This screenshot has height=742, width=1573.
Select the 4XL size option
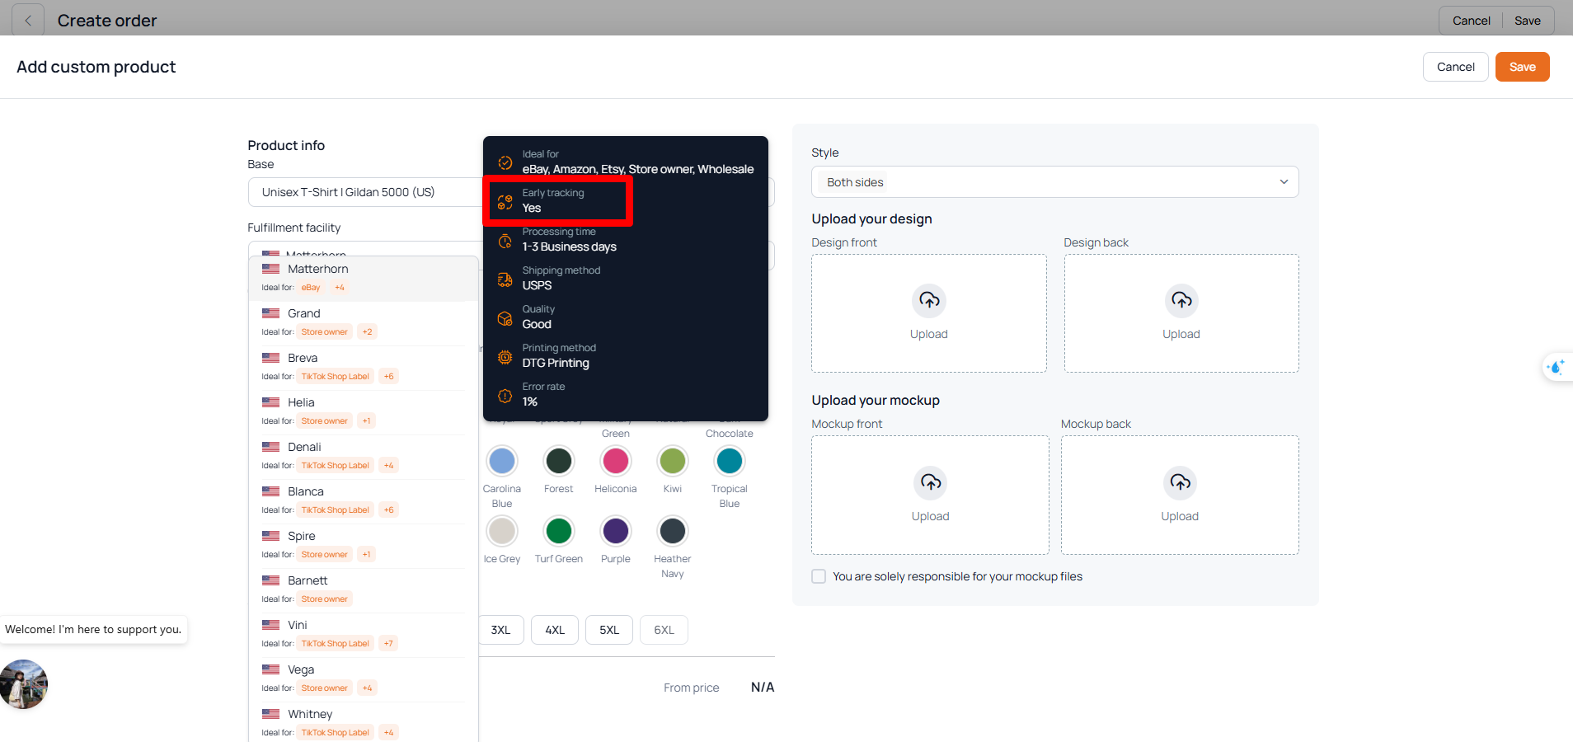click(555, 630)
